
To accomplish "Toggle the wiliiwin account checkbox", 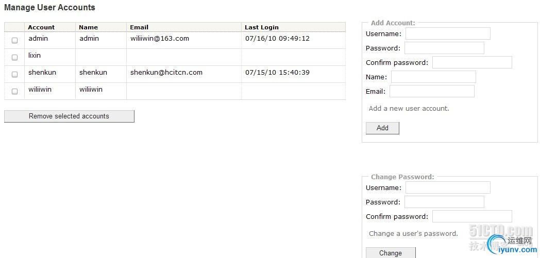I will [x=14, y=92].
